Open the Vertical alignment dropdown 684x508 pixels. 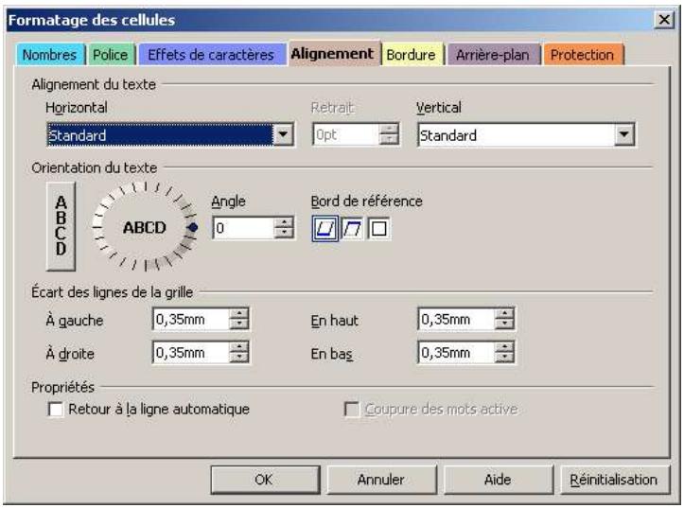[x=624, y=134]
